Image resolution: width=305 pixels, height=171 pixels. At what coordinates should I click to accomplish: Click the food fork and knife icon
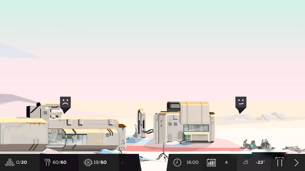48,162
